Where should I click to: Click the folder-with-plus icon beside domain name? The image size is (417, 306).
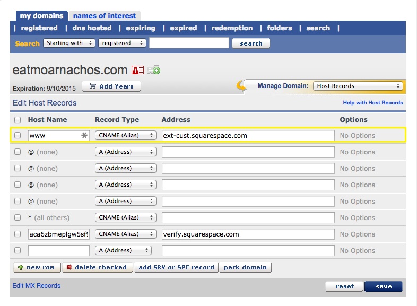(153, 70)
